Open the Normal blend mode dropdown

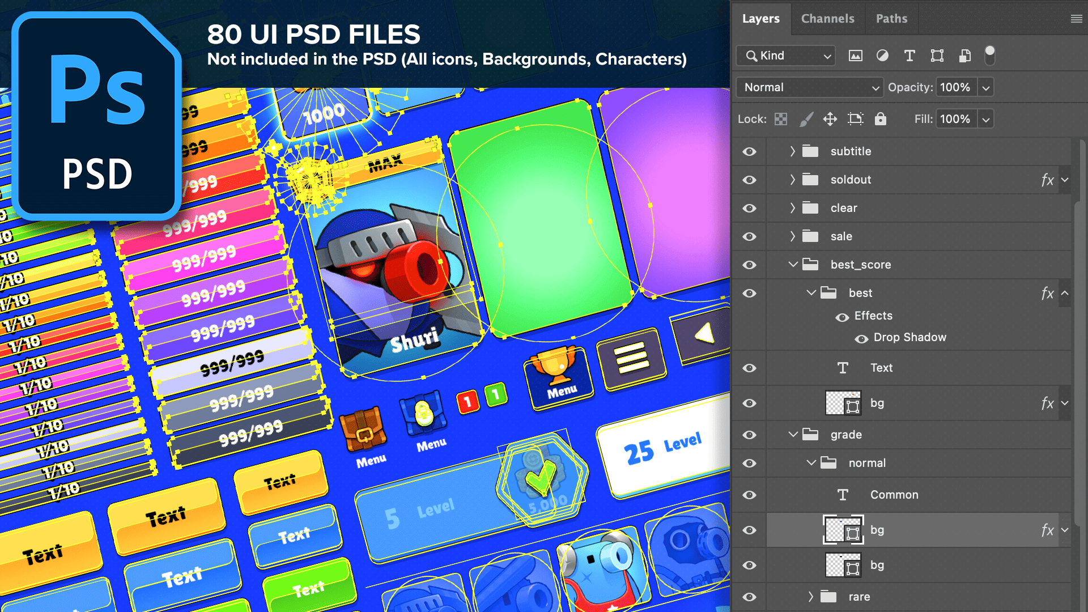[x=810, y=88]
